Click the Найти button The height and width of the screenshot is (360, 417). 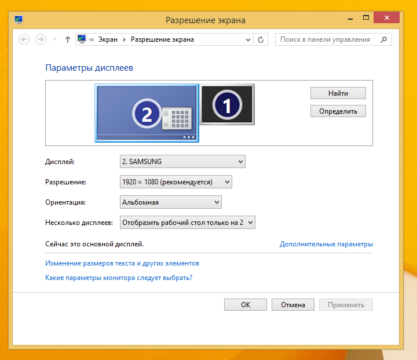pyautogui.click(x=338, y=93)
